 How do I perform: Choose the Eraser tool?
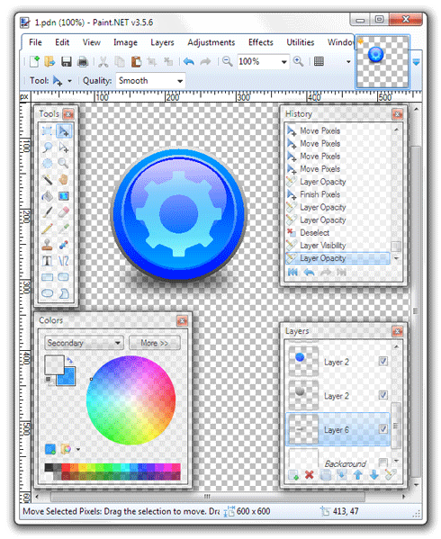tap(64, 212)
